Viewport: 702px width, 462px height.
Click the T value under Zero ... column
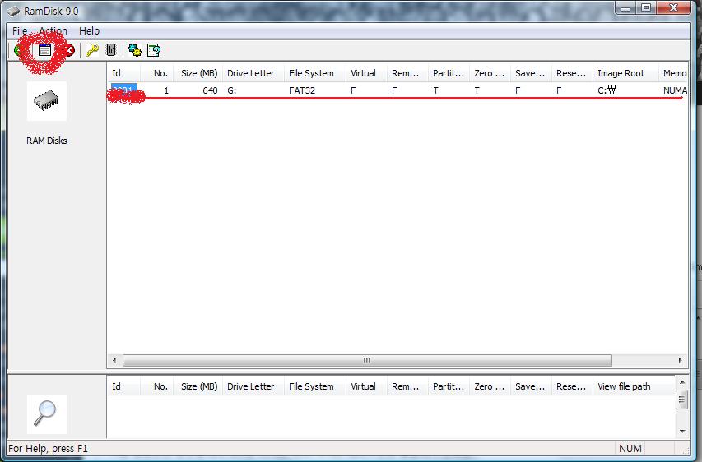pyautogui.click(x=477, y=90)
